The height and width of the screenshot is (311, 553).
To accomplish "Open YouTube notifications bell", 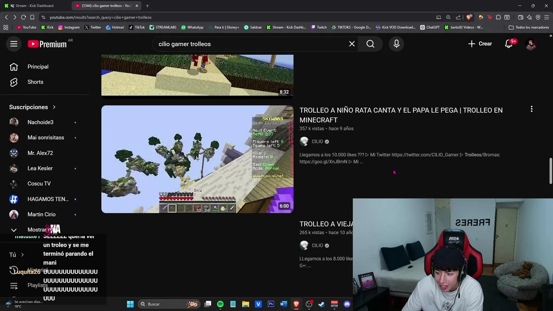I will tap(509, 44).
